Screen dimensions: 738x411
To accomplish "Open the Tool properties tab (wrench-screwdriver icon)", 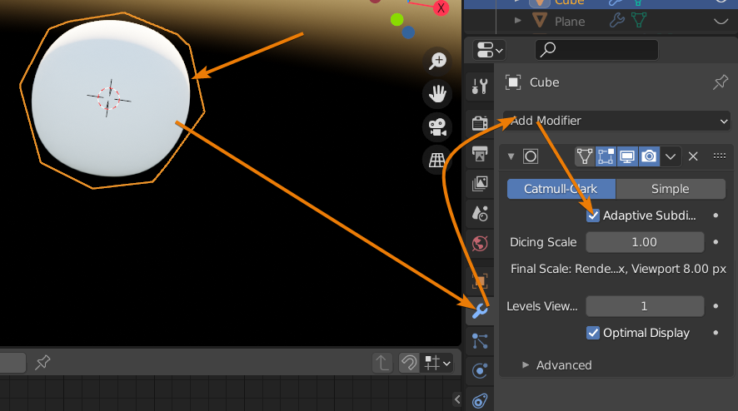I will pos(480,86).
